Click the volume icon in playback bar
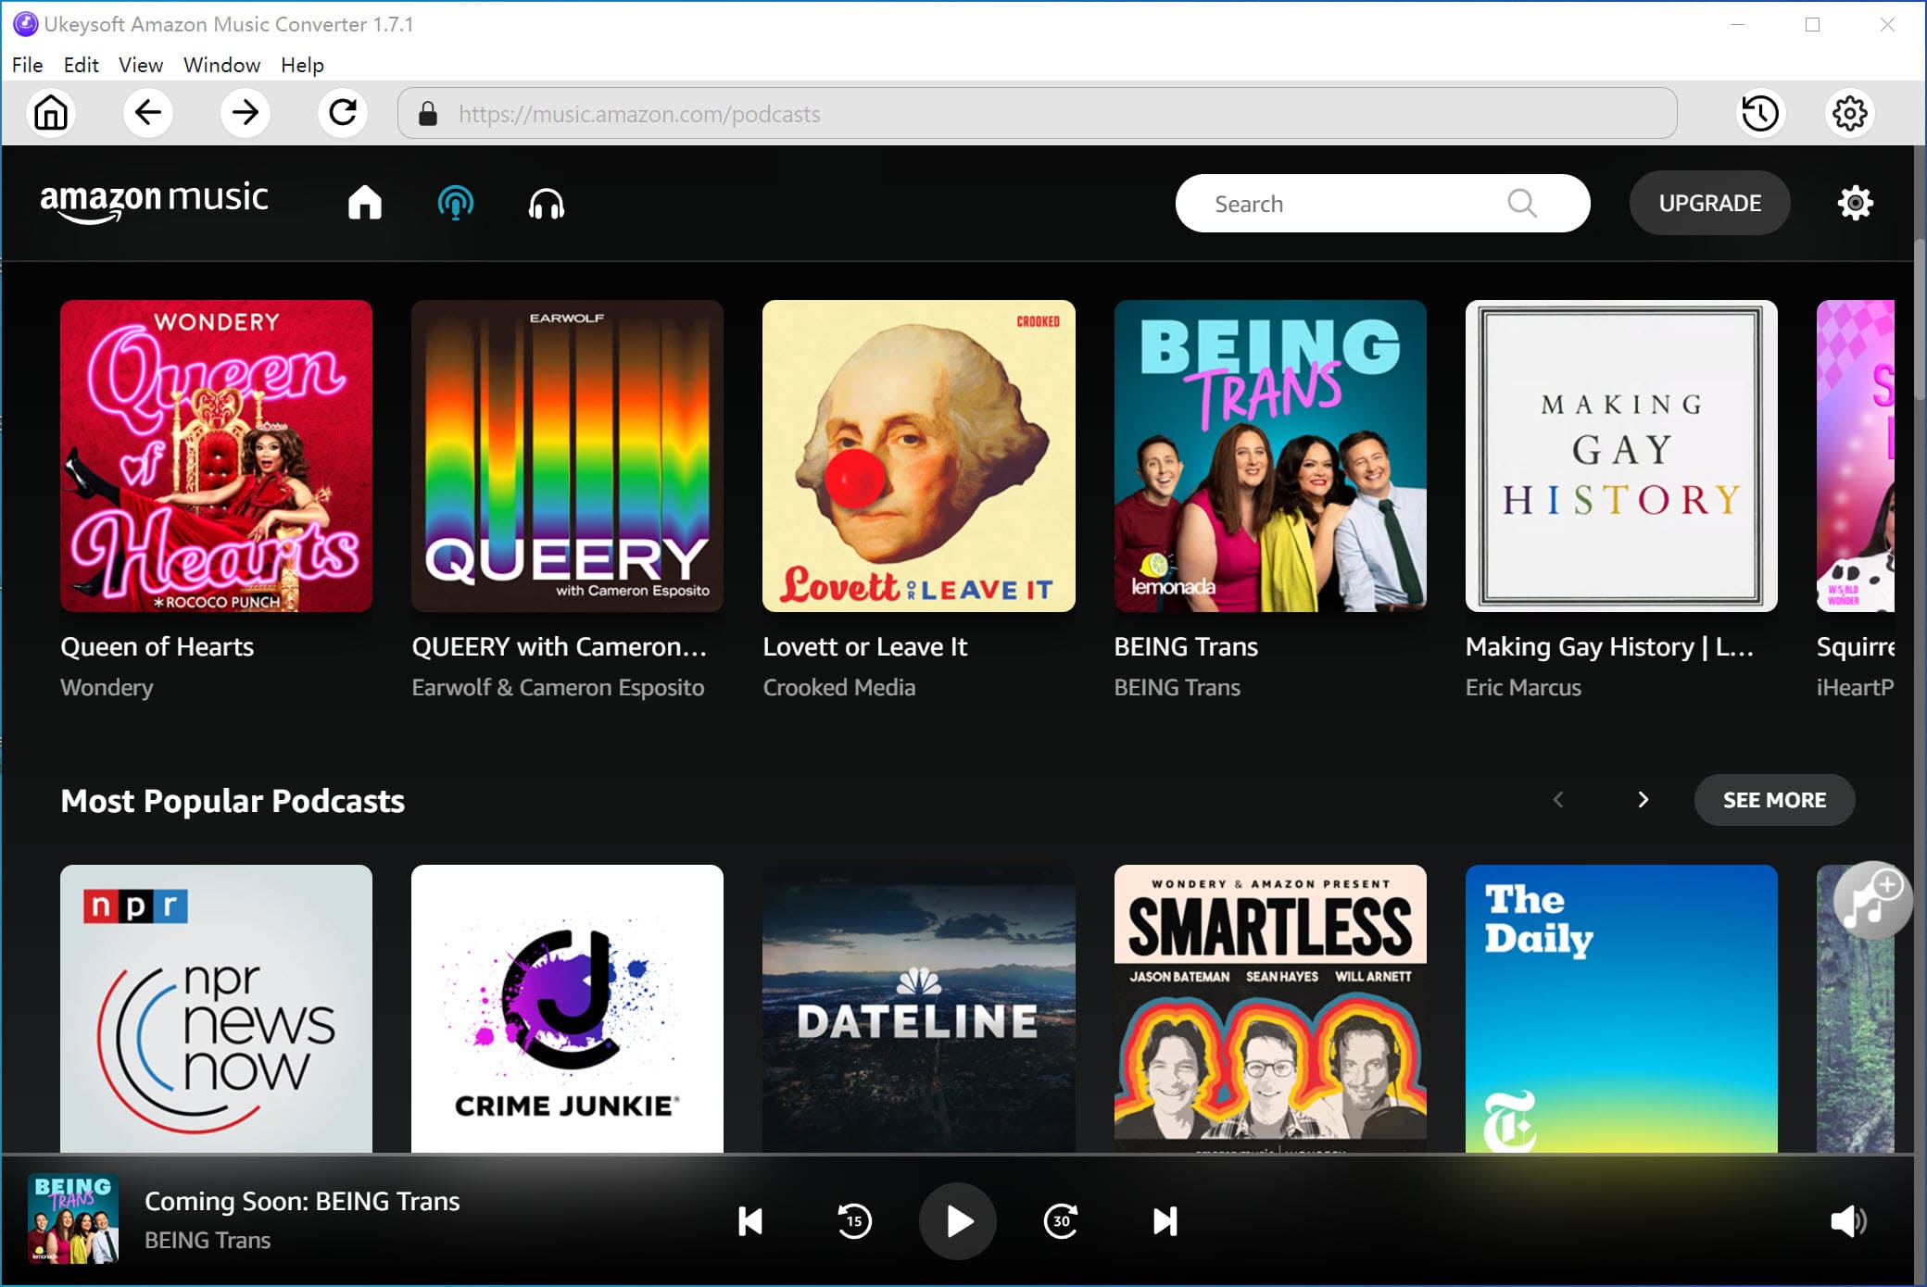 [x=1851, y=1222]
